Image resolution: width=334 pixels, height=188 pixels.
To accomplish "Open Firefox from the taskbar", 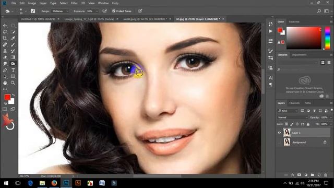I will (x=54, y=183).
